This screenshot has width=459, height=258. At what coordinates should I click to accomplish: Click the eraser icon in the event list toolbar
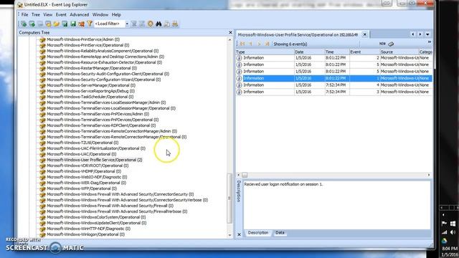point(391,44)
